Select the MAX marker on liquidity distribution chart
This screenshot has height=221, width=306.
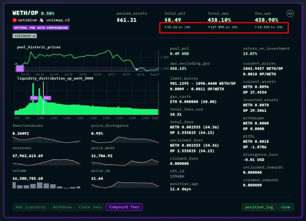pyautogui.click(x=47, y=98)
